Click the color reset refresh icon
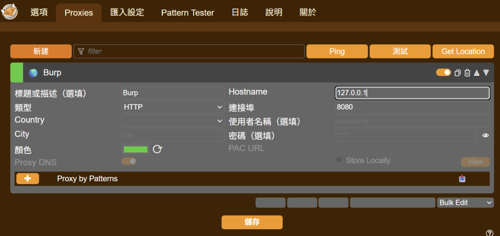This screenshot has width=500, height=236. 157,149
